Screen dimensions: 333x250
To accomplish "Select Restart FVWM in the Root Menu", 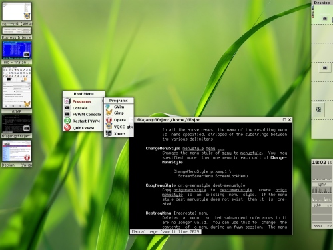I will [x=83, y=121].
